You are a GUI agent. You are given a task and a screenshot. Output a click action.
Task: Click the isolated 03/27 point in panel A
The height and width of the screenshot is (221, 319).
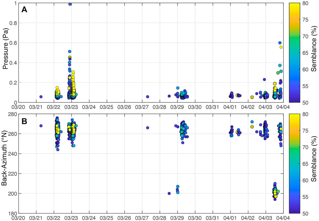[148, 97]
